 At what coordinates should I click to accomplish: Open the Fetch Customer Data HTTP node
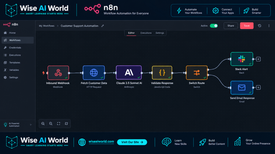point(94,73)
